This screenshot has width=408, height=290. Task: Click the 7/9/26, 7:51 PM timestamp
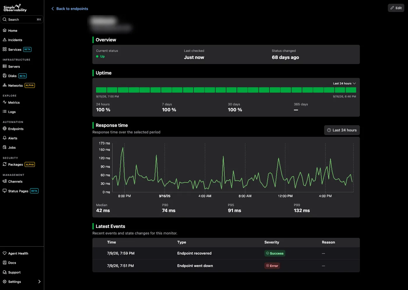click(x=120, y=266)
